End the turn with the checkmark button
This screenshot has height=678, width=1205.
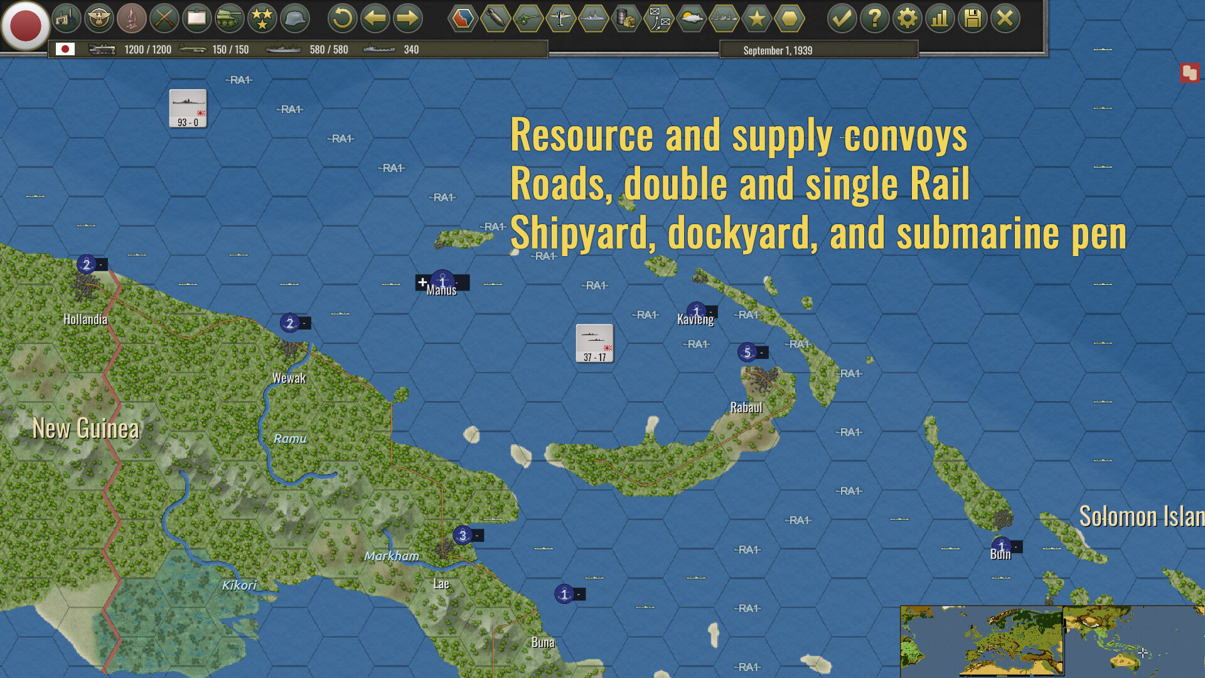coord(842,18)
